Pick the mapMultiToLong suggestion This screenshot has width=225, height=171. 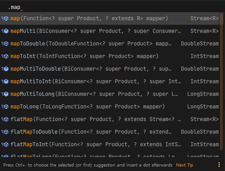110,94
